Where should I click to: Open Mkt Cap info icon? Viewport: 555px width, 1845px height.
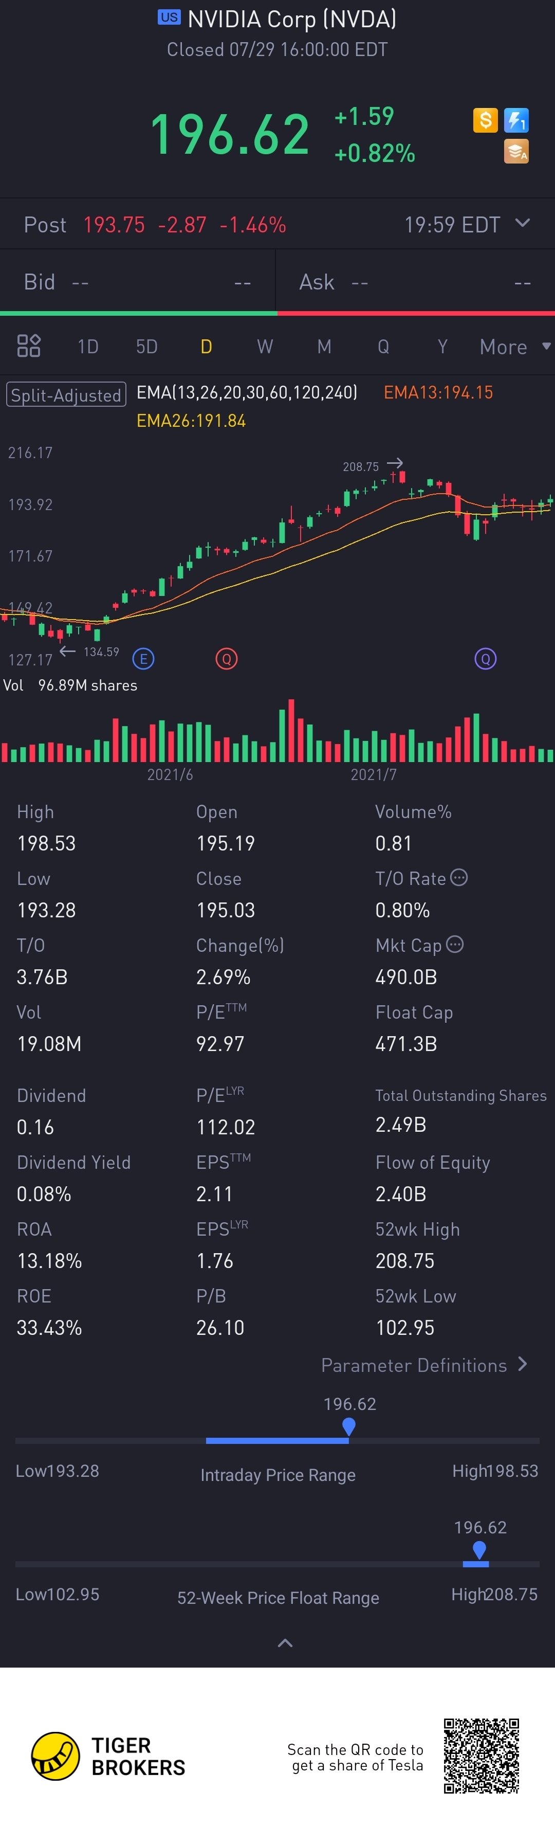click(x=455, y=944)
